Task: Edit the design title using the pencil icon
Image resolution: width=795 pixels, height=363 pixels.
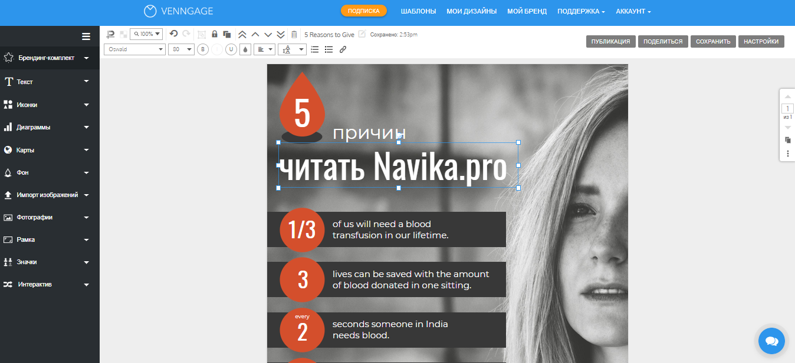Action: pos(362,34)
